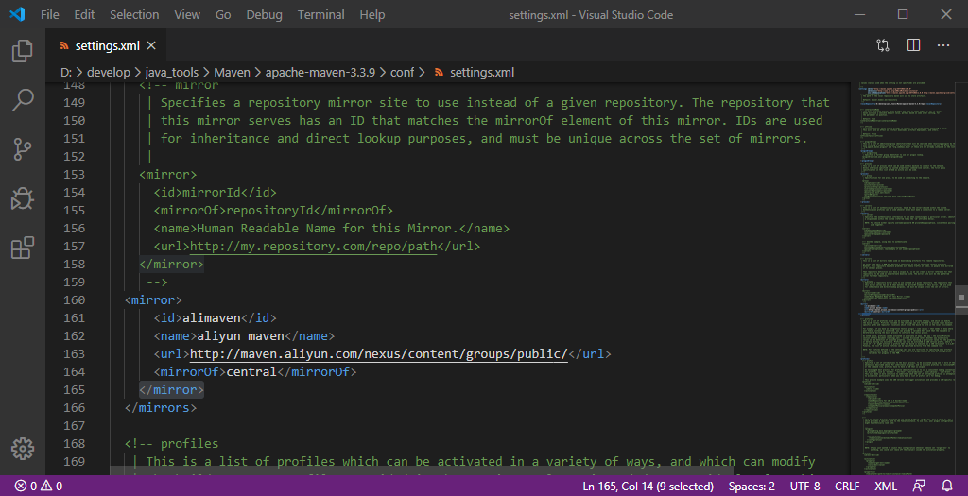Open the Edit menu
This screenshot has height=496, width=968.
84,14
